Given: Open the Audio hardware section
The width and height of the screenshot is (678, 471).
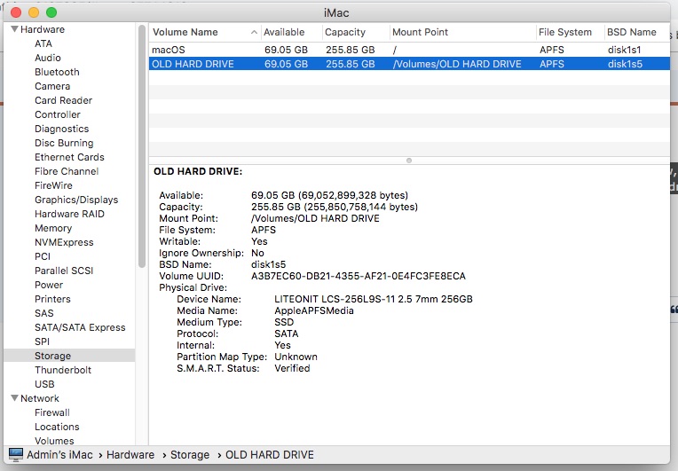Looking at the screenshot, I should [48, 58].
